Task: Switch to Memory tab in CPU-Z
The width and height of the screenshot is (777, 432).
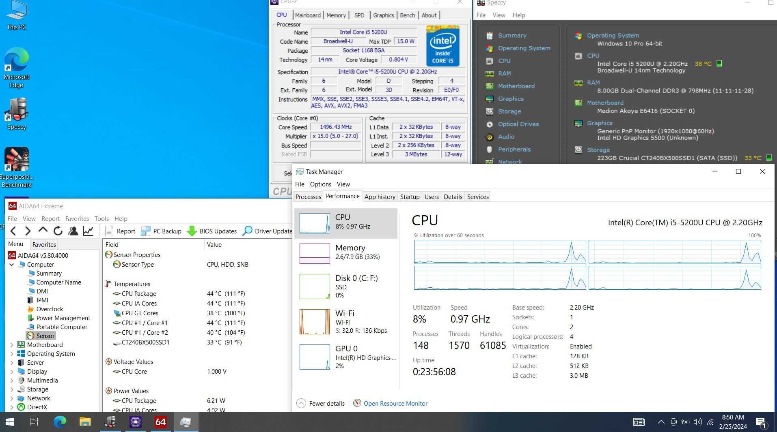Action: click(336, 15)
